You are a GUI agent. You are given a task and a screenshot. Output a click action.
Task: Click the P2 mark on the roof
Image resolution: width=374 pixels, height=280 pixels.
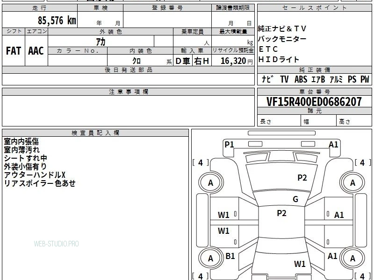(x=282, y=213)
